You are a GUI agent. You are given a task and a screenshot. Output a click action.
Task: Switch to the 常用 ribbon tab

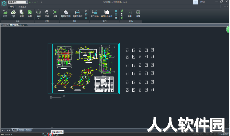click(x=12, y=7)
